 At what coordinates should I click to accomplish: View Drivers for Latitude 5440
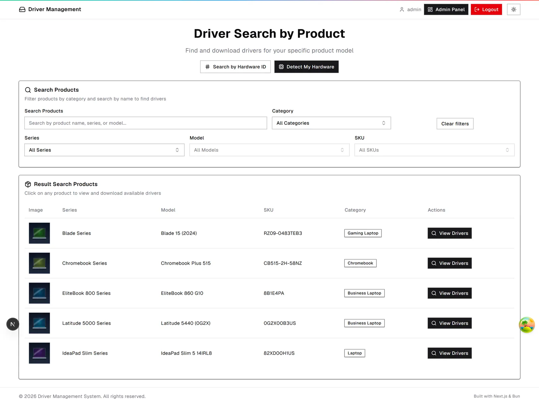coord(449,323)
